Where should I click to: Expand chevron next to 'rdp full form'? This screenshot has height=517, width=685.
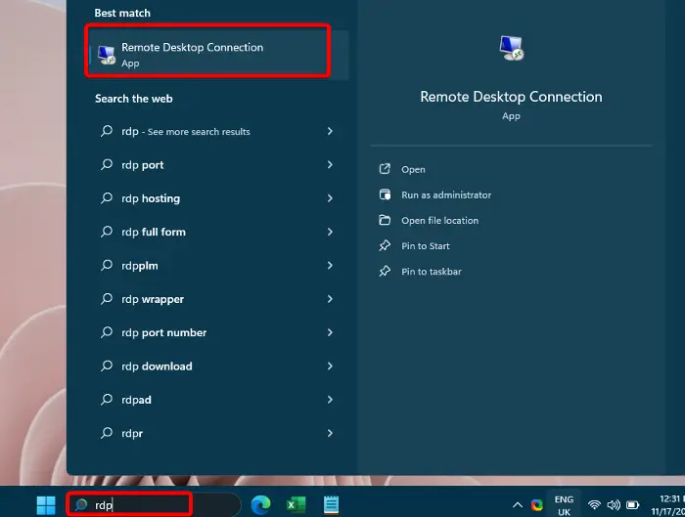click(330, 232)
